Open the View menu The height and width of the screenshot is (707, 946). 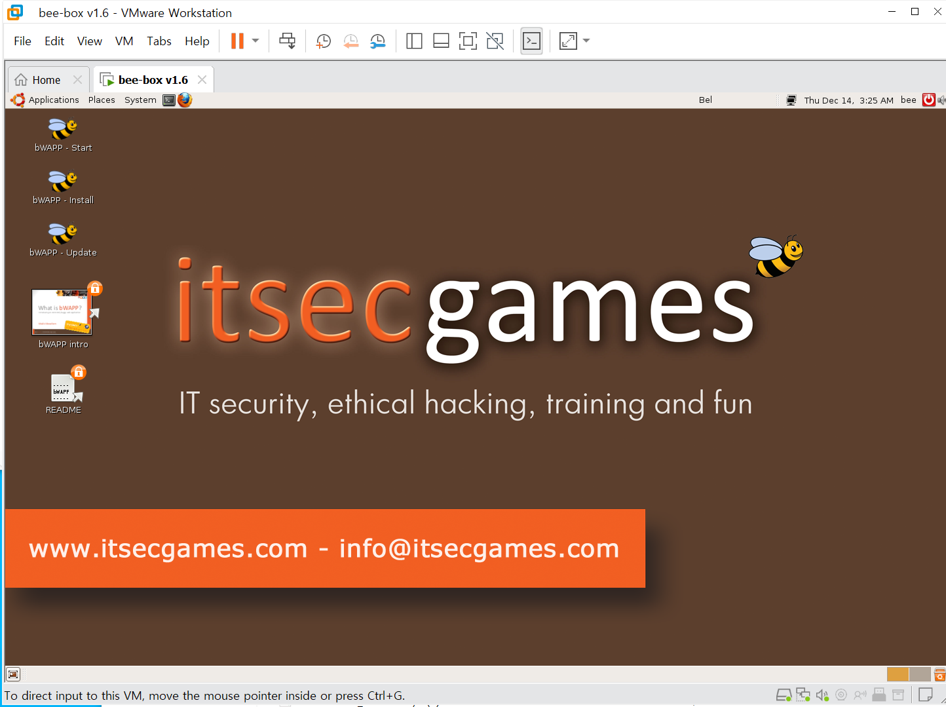(90, 41)
